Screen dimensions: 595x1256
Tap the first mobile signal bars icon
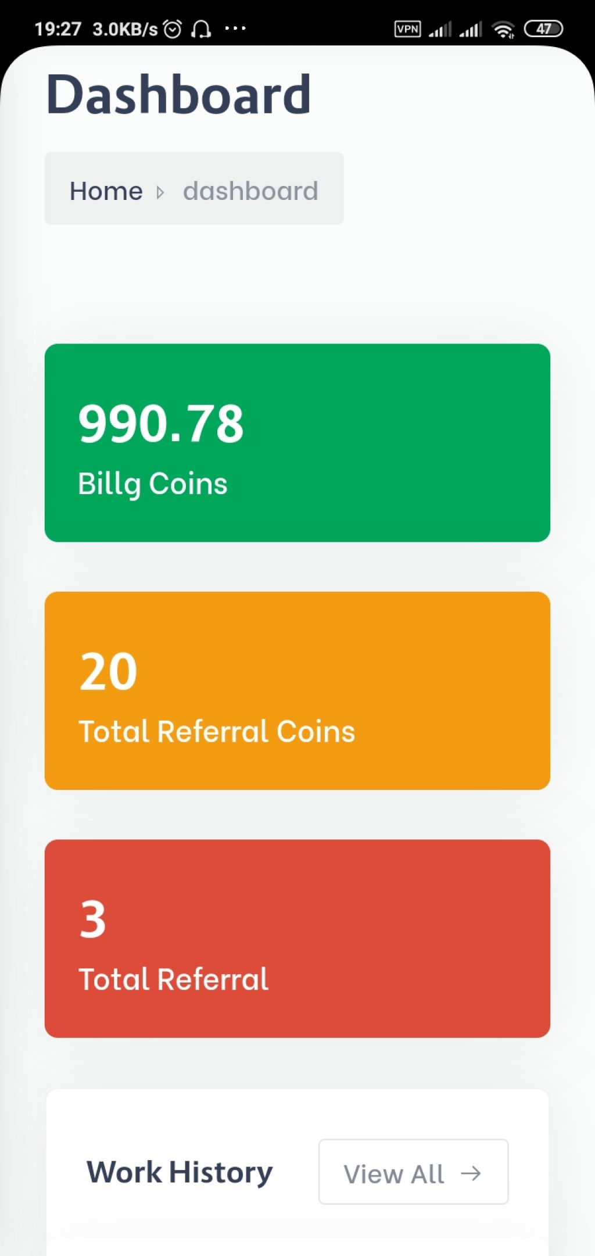coord(440,29)
